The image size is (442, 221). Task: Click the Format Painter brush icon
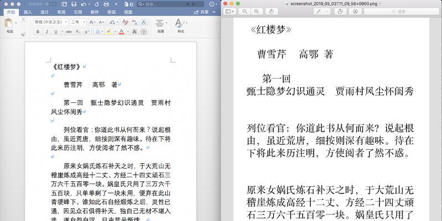(23, 34)
